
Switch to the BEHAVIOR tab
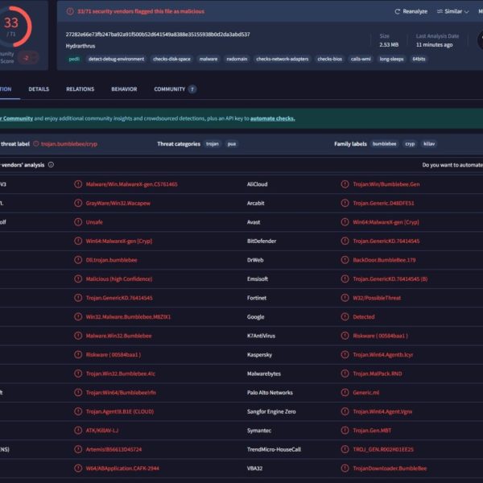(x=124, y=89)
